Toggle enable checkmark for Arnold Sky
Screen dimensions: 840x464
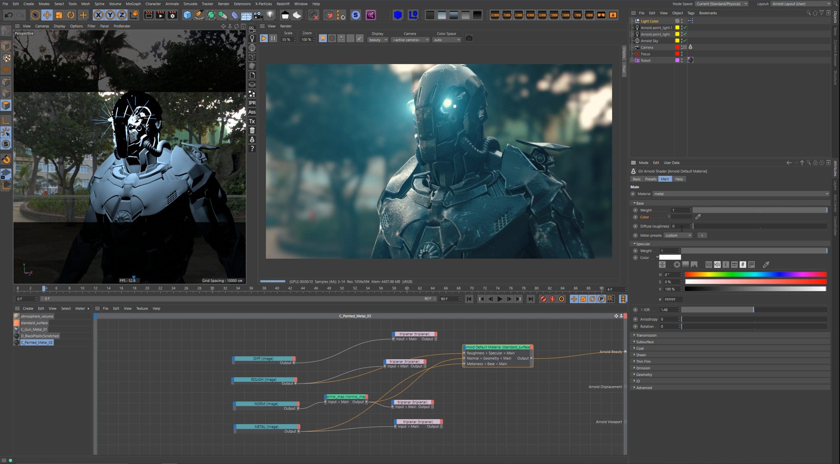point(685,41)
